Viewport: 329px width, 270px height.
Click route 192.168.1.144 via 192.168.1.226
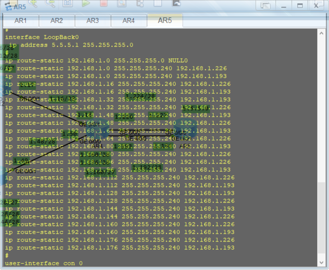[x=120, y=216]
